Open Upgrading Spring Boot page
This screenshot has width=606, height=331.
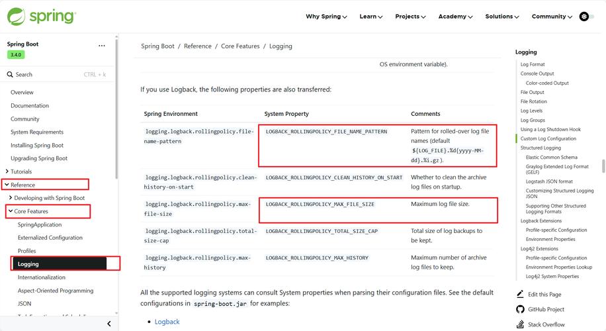[x=39, y=158]
